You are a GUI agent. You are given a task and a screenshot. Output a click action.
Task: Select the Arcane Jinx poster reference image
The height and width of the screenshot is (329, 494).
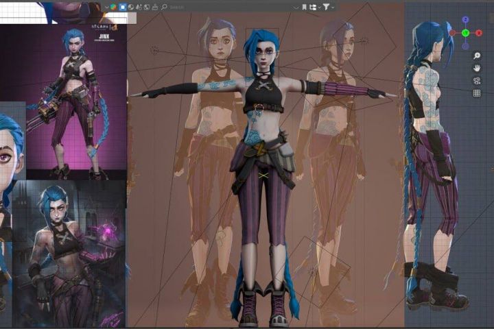pyautogui.click(x=76, y=101)
